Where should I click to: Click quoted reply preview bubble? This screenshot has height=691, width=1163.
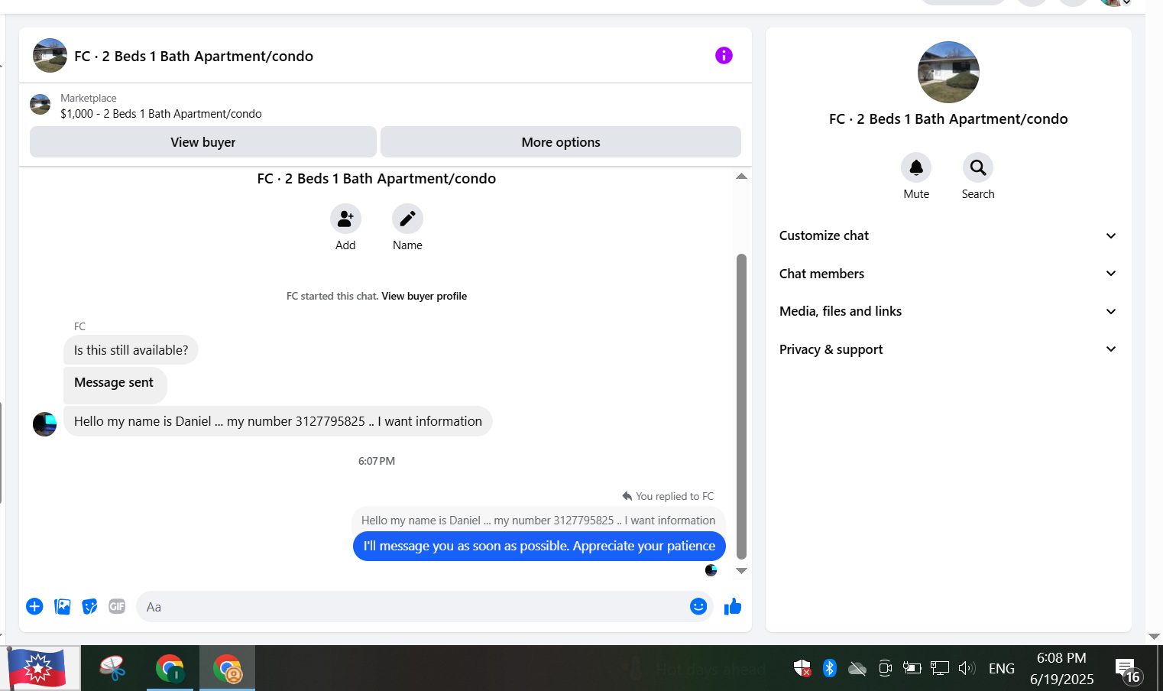click(538, 521)
